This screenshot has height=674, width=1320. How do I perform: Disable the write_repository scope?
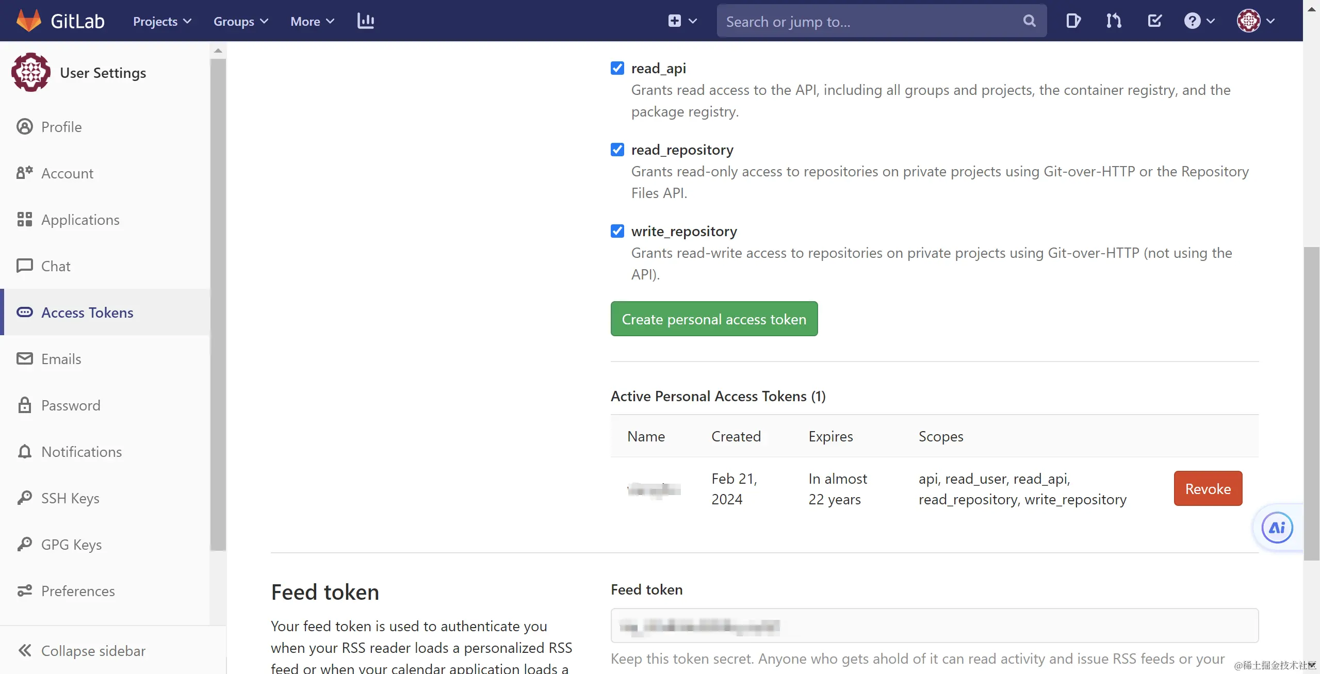(617, 231)
